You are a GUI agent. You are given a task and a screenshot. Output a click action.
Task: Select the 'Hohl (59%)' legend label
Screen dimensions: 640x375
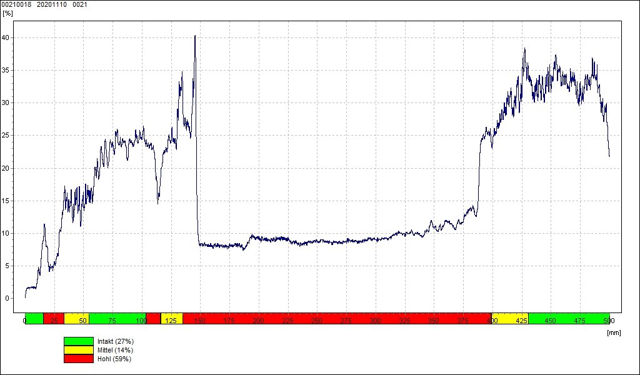114,359
